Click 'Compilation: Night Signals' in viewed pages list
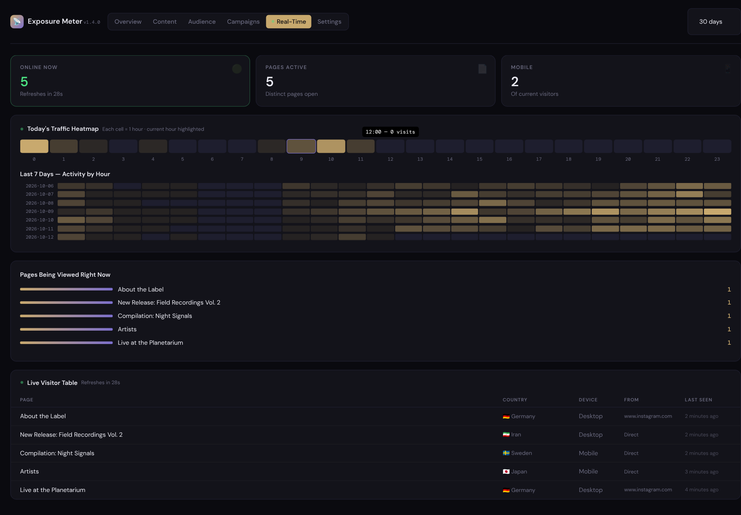The image size is (741, 515). (155, 316)
